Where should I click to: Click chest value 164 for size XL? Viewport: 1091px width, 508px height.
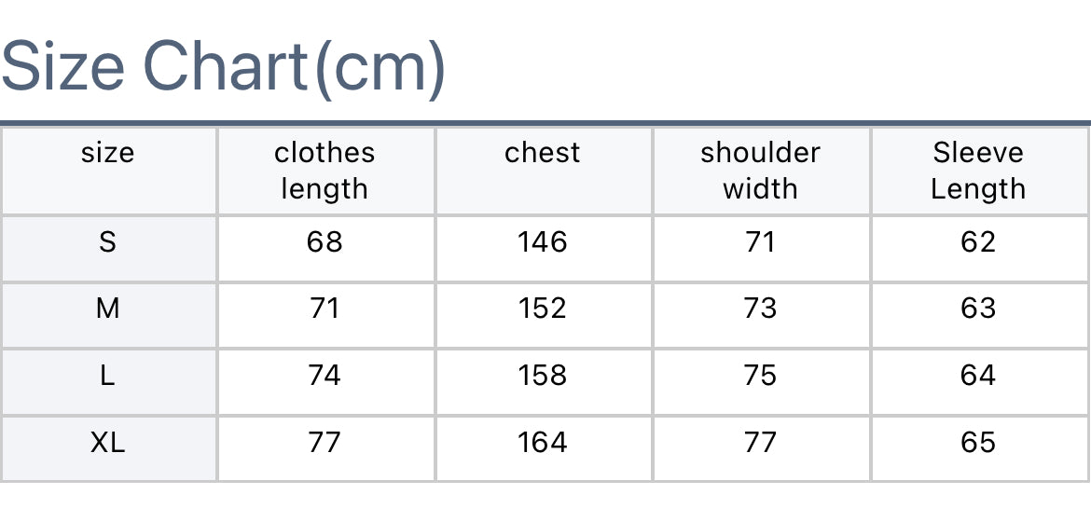click(543, 443)
